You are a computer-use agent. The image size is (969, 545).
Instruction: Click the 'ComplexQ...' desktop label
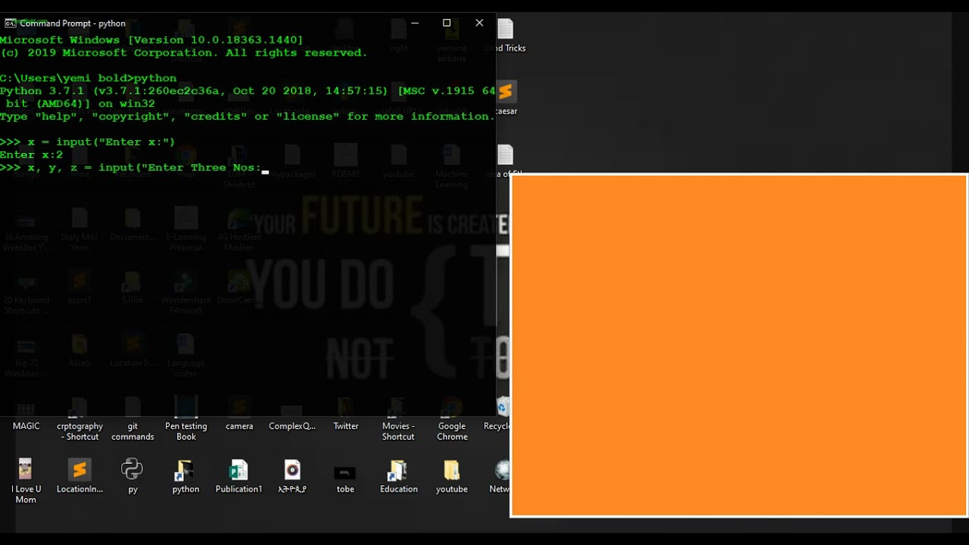[x=292, y=426]
